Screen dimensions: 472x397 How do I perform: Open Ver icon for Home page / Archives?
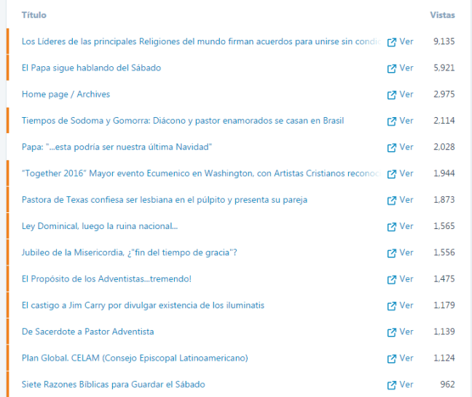point(392,95)
